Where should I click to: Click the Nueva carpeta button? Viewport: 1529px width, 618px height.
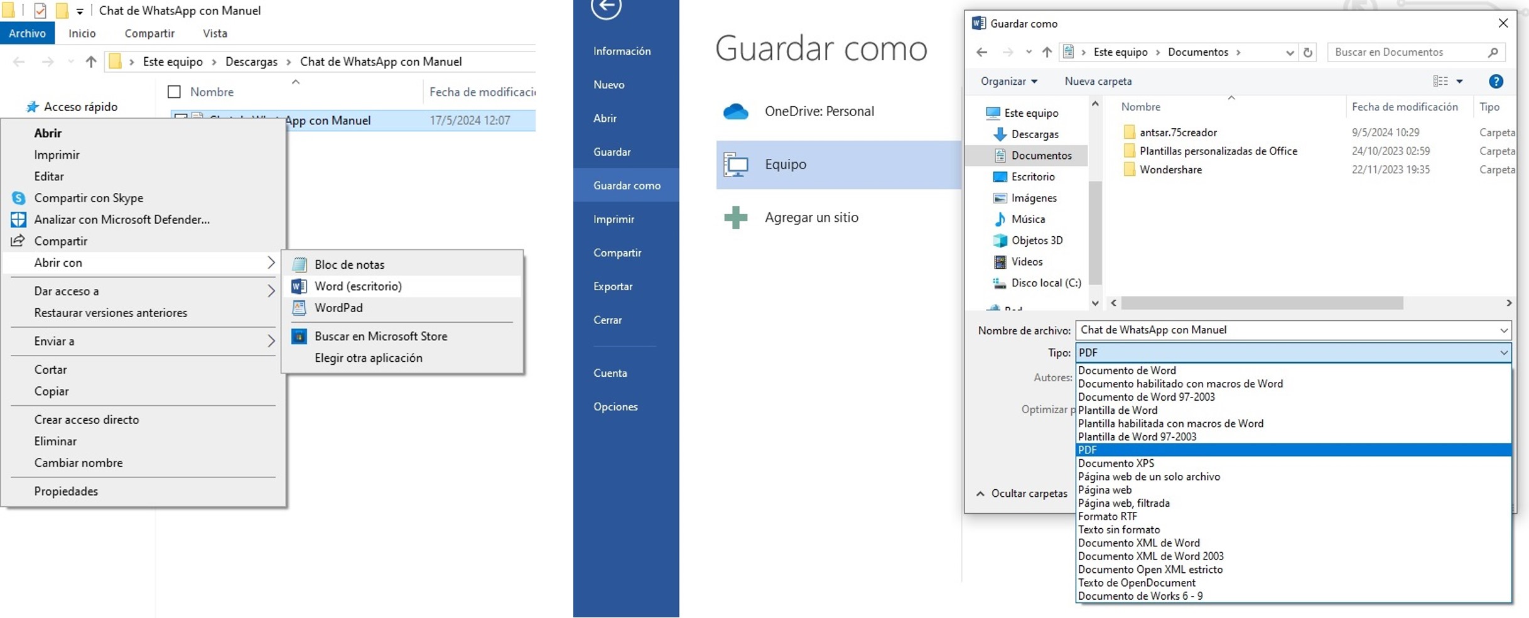[x=1098, y=81]
